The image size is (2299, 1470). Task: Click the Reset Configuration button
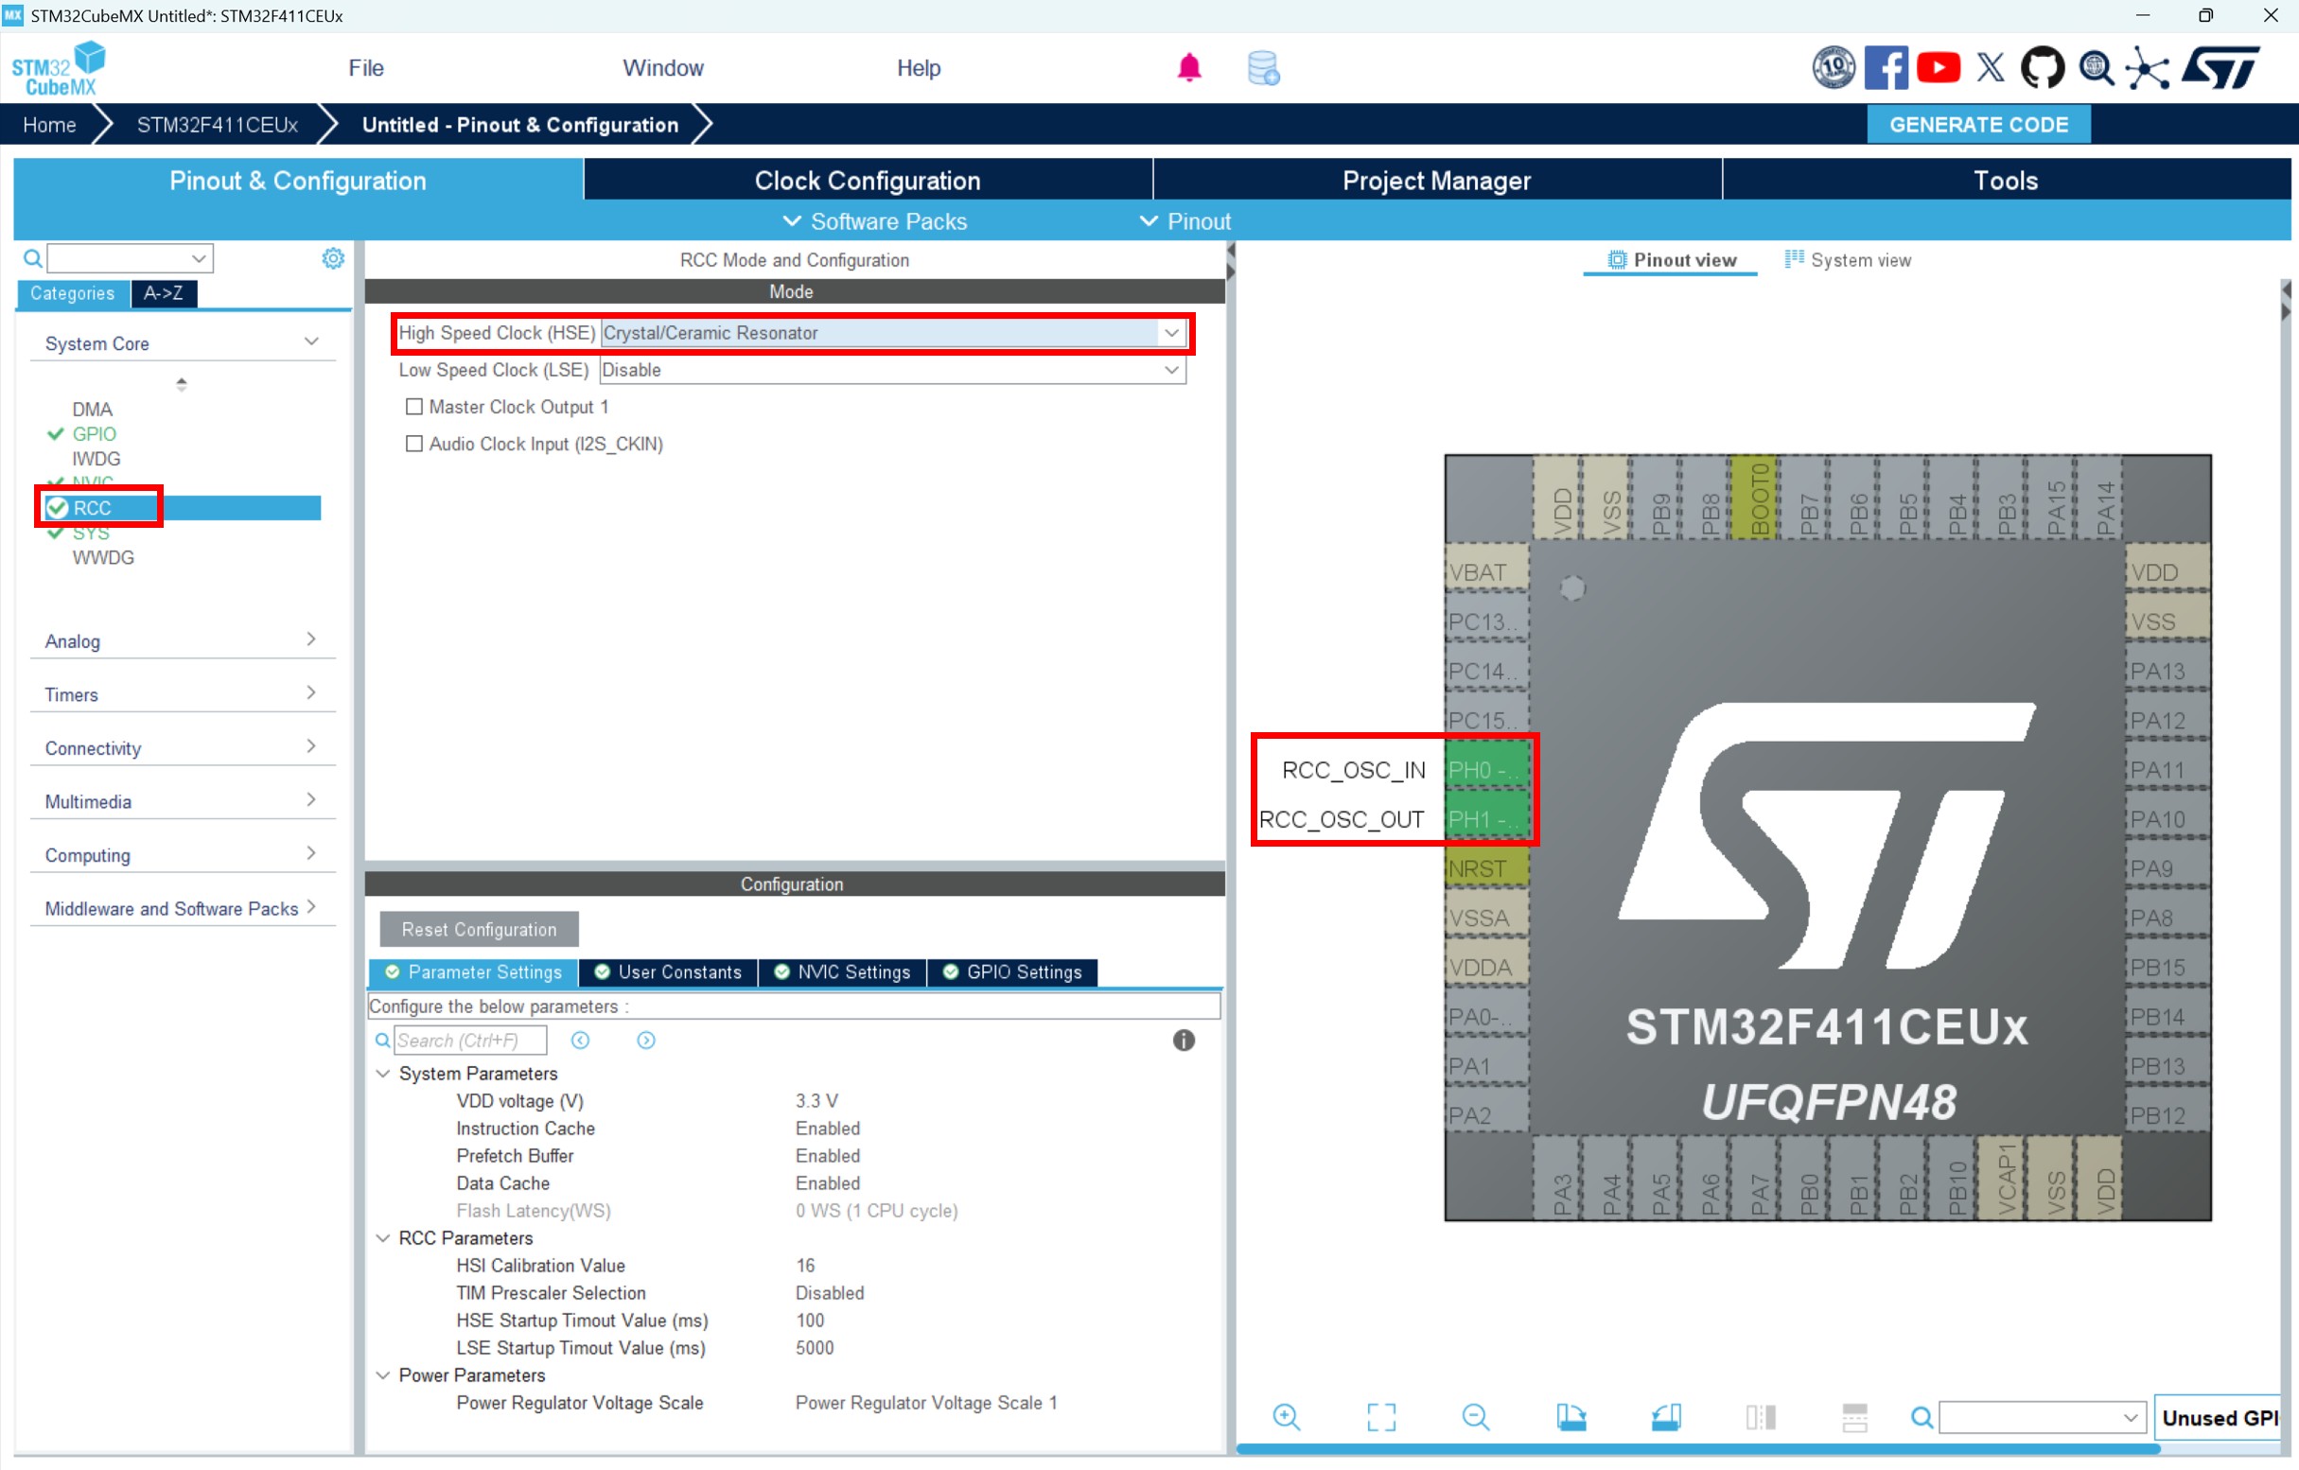479,930
